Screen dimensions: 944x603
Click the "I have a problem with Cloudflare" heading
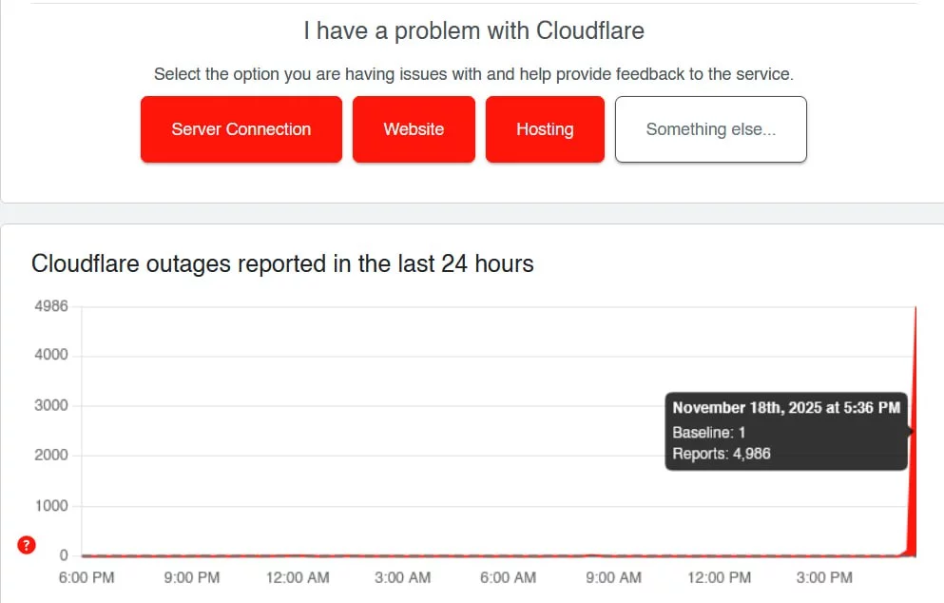click(473, 30)
